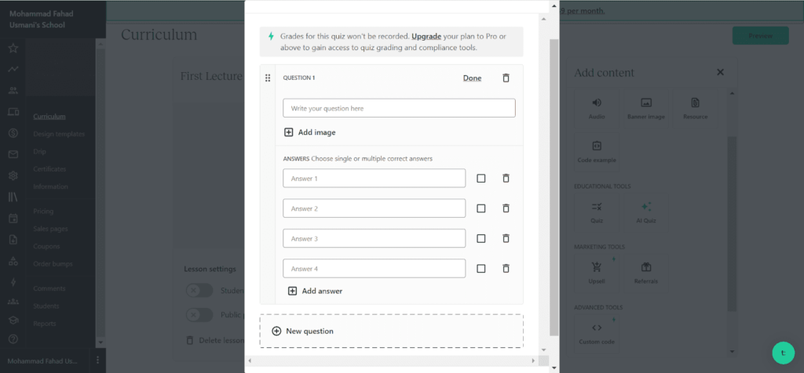Click Done on Question 1

click(x=472, y=78)
